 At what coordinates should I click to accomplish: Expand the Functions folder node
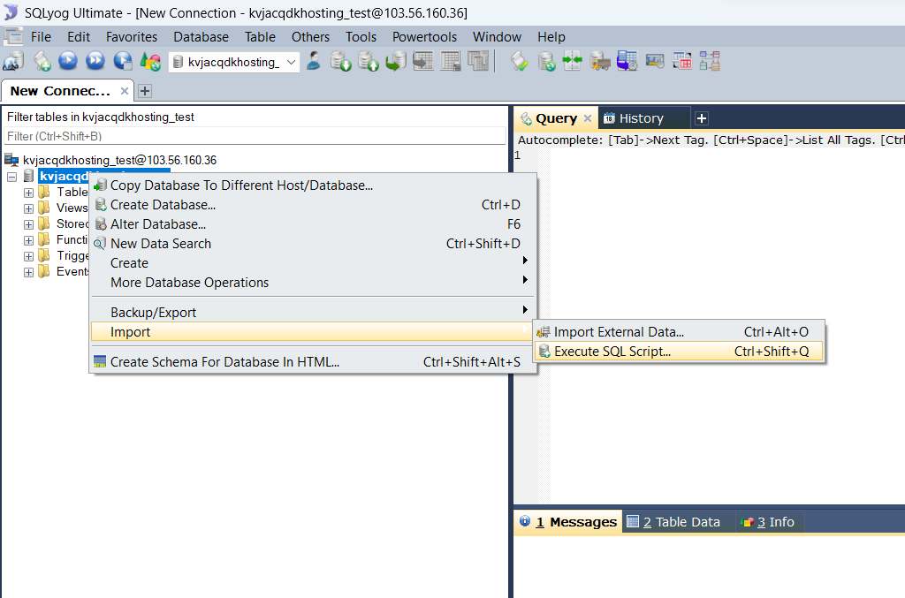pyautogui.click(x=28, y=240)
